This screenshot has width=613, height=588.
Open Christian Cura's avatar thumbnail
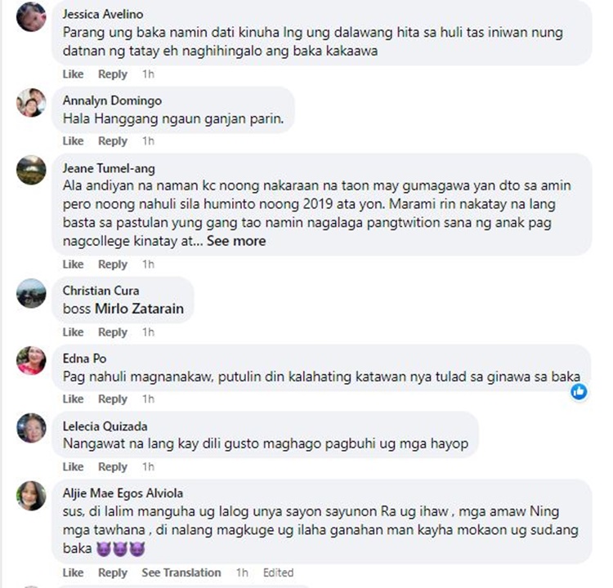pyautogui.click(x=31, y=293)
